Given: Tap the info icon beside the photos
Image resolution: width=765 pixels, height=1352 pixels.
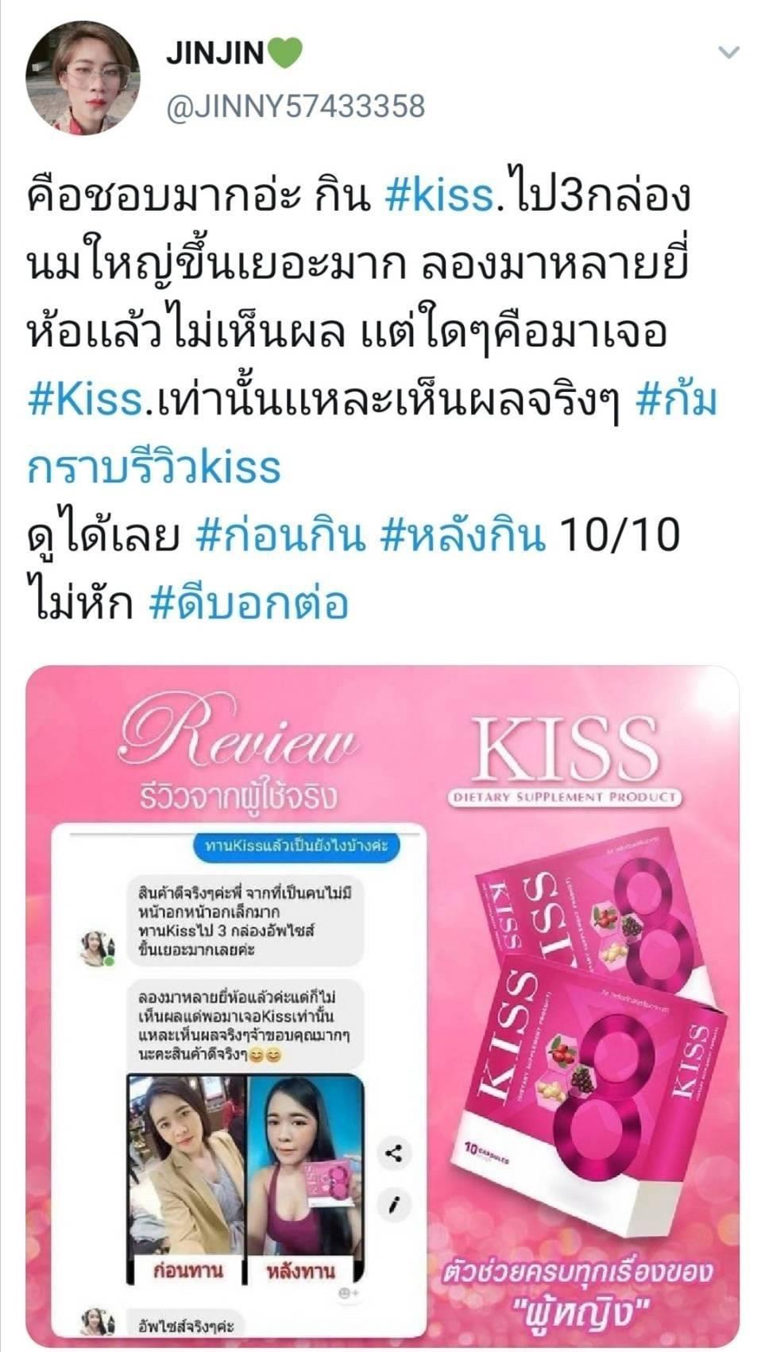Looking at the screenshot, I should (x=394, y=1206).
